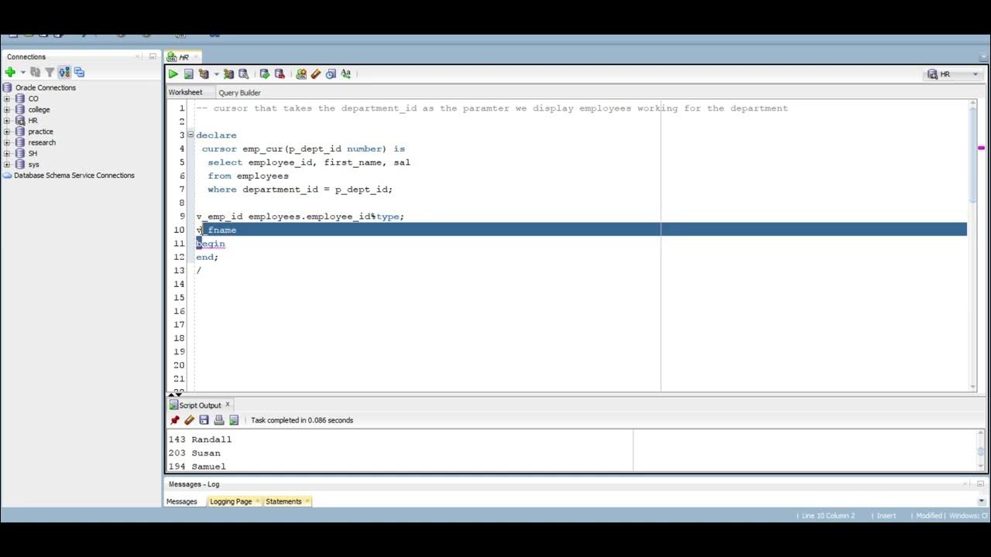Click '143 Randall' in the script output

pyautogui.click(x=200, y=439)
